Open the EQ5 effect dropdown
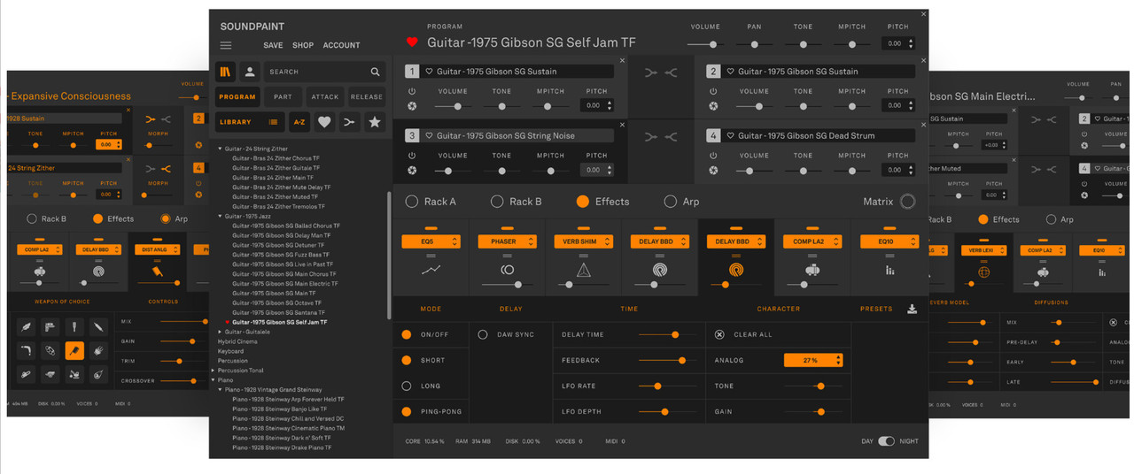 click(x=431, y=241)
